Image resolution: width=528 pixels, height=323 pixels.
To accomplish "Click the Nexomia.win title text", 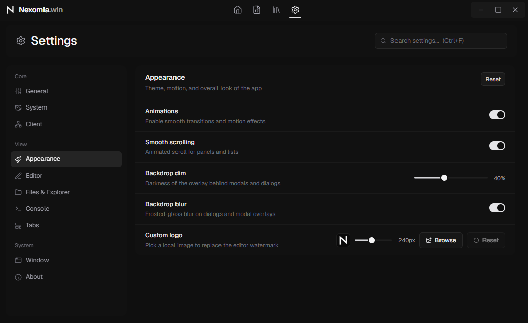I will [x=41, y=10].
